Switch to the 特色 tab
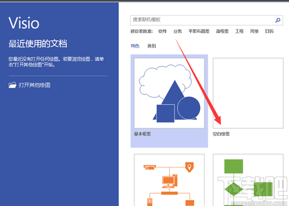Image resolution: width=289 pixels, height=206 pixels. (135, 46)
